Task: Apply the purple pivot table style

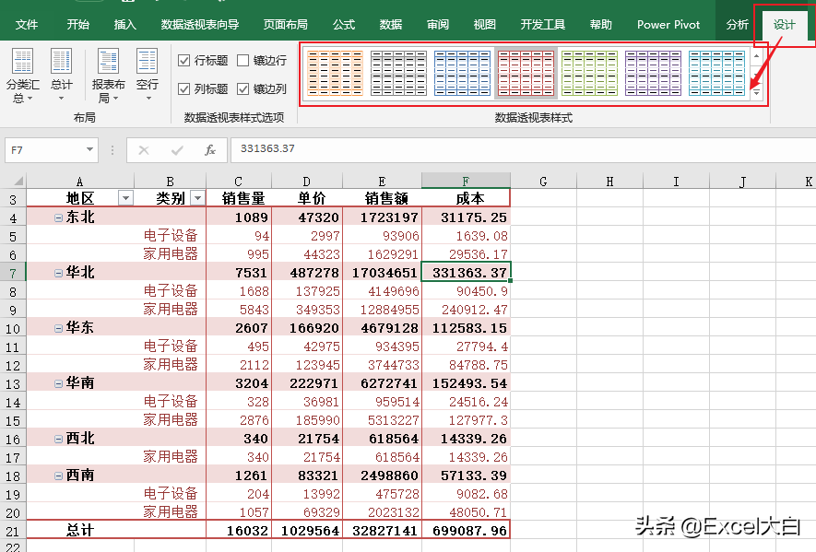Action: tap(653, 74)
